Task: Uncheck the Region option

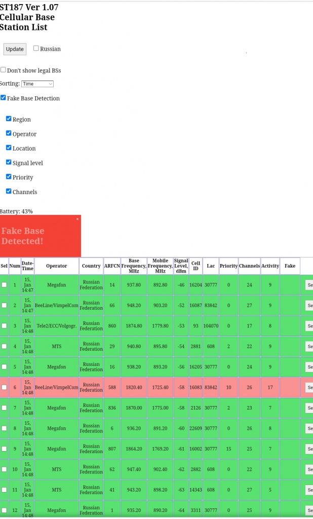Action: click(9, 119)
